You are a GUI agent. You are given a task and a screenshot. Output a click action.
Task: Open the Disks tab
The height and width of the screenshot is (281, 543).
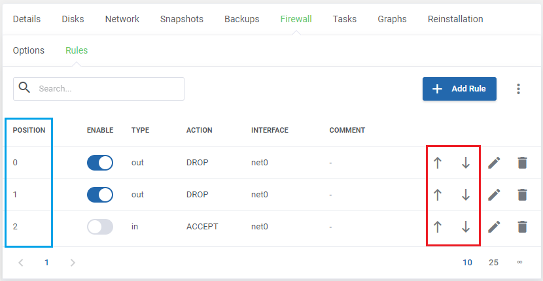click(x=73, y=19)
